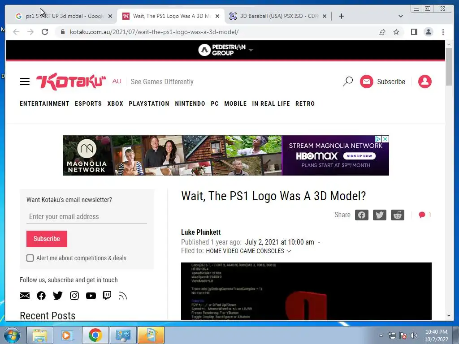Click the newsletter email address field
Image resolution: width=459 pixels, height=344 pixels.
[87, 217]
